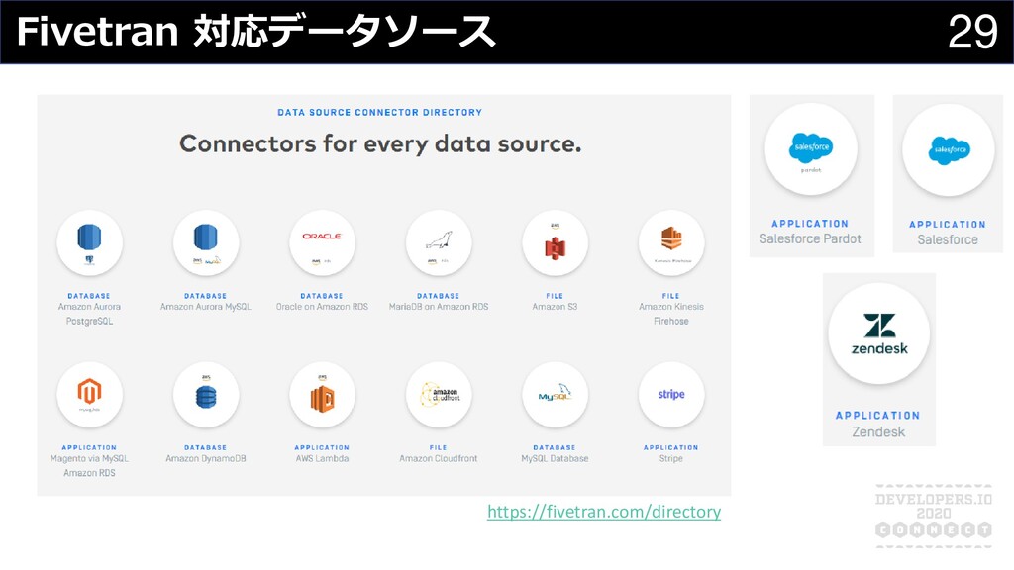Select 'Connectors for every data source.' headline

(380, 143)
